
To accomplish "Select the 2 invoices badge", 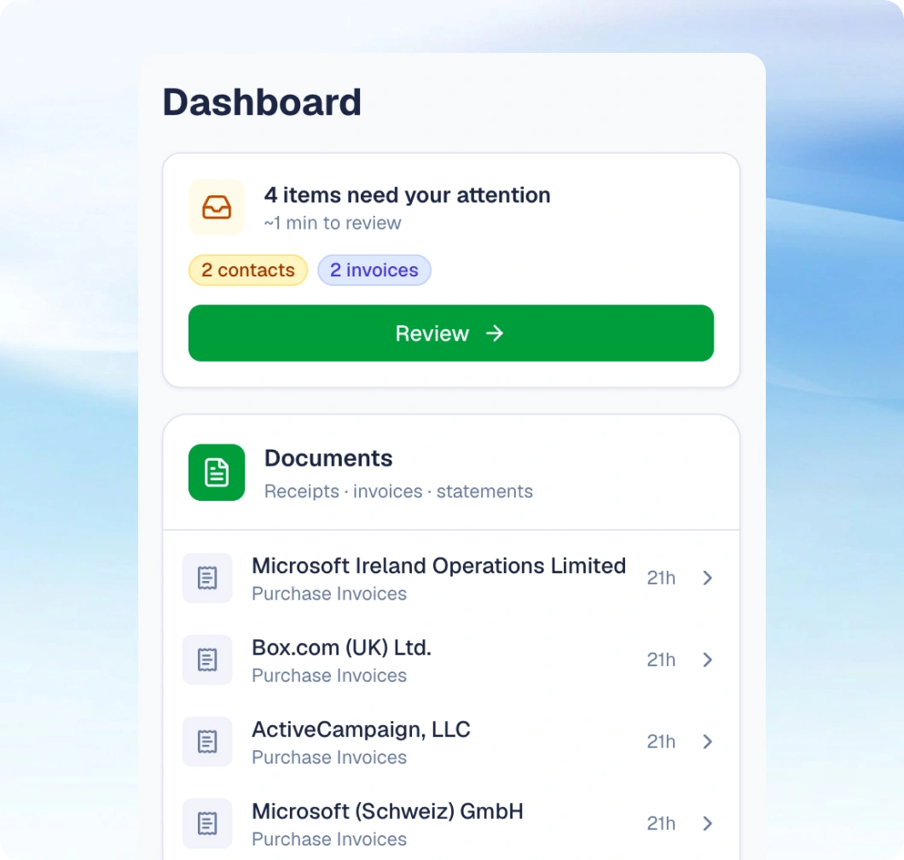I will tap(374, 270).
